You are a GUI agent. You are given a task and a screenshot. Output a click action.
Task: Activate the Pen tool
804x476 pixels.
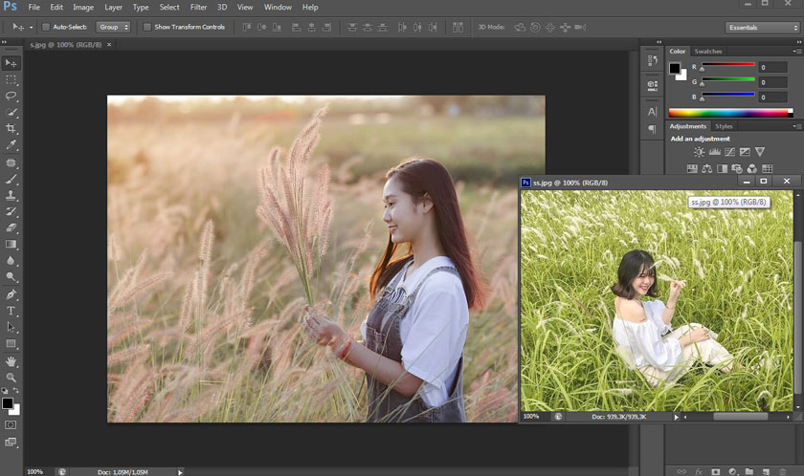point(11,293)
